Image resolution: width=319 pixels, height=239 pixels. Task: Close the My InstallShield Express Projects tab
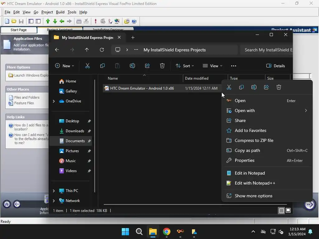(119, 37)
